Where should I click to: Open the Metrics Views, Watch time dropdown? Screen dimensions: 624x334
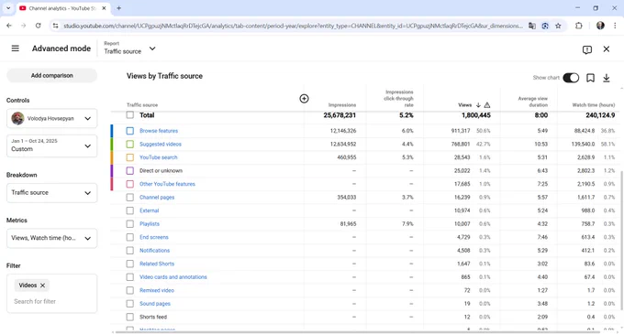51,238
